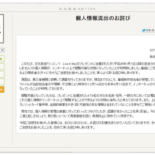Screen dimensions: 155x155
Task: Click the paragraph starting with 閲覧可能となっていたのは
Action: 87,100
